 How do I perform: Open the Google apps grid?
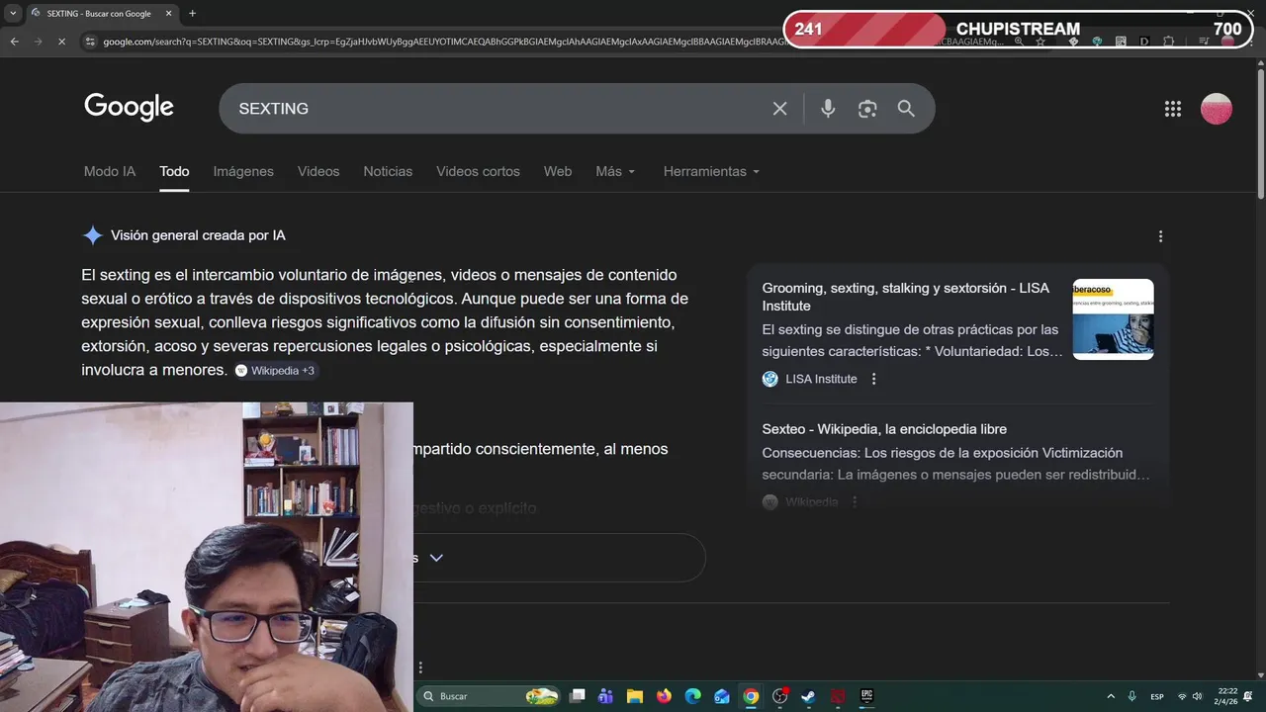coord(1172,109)
